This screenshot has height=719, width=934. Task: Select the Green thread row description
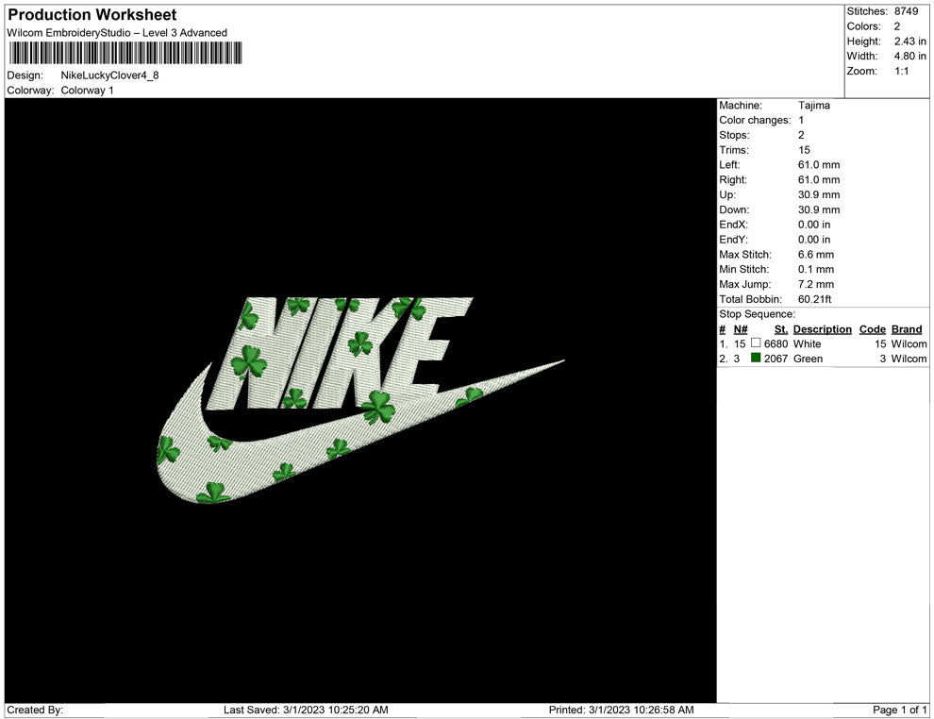(808, 359)
